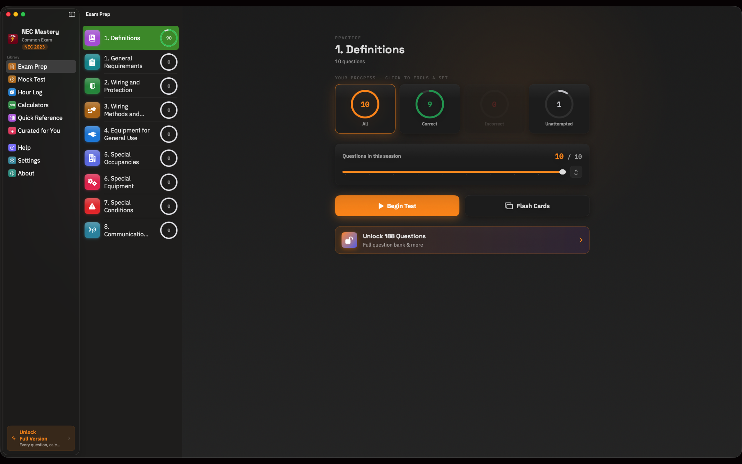Screen dimensions: 742x464
Task: Open Quick Reference section
Action: (x=41, y=118)
